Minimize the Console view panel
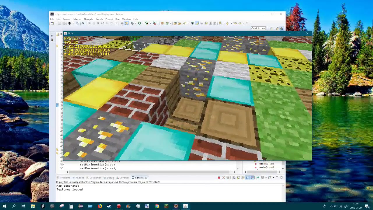Image resolution: width=373 pixels, height=210 pixels. coord(277,177)
